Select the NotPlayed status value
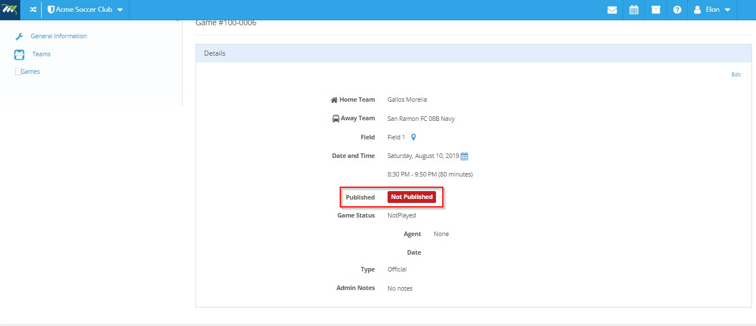Image resolution: width=756 pixels, height=326 pixels. point(402,215)
